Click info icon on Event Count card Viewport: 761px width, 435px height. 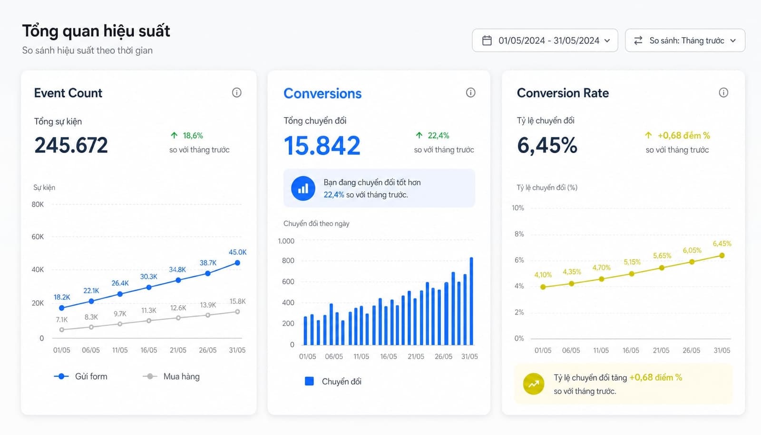click(x=236, y=93)
